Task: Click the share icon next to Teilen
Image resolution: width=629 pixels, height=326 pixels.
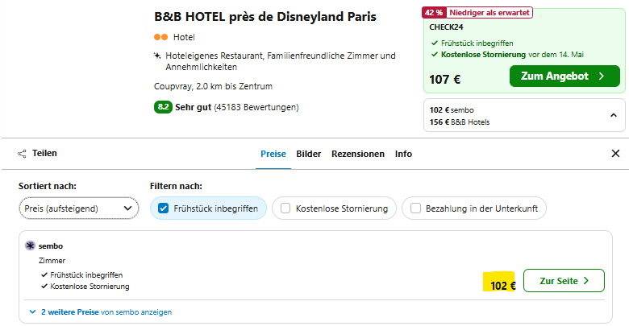Action: click(22, 154)
